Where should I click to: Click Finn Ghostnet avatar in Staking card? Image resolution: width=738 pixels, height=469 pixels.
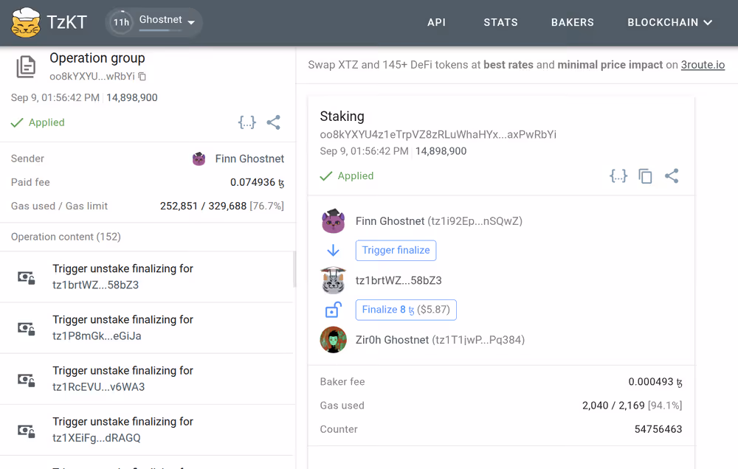point(334,221)
